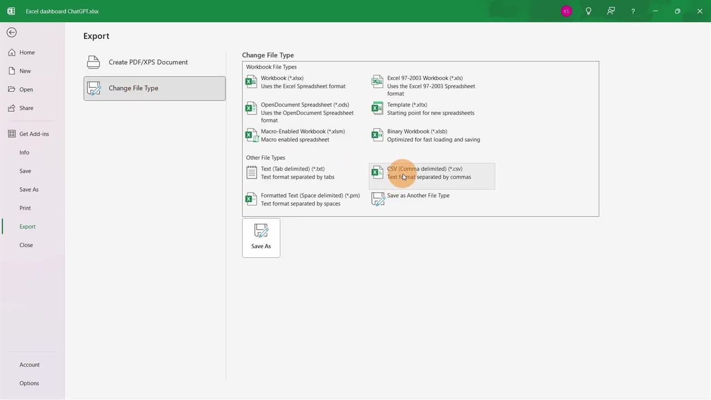Select Formatted Text (Space delimited) label
Image resolution: width=711 pixels, height=400 pixels.
(x=311, y=196)
